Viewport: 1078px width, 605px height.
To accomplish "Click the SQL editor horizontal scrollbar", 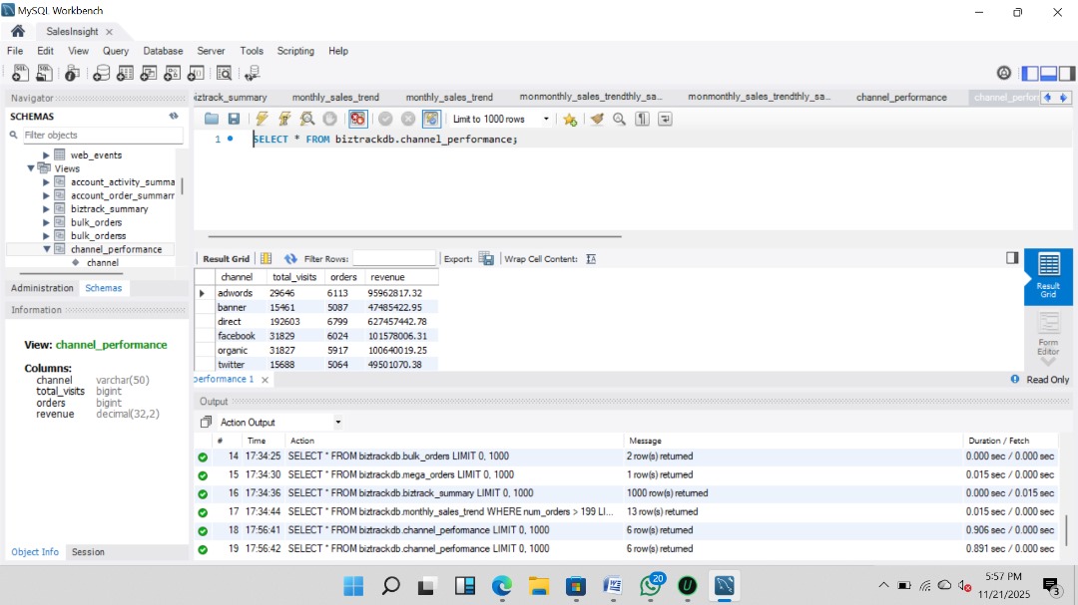I will 415,236.
